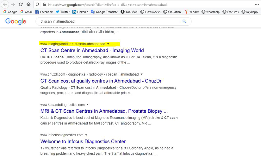The width and height of the screenshot is (261, 166).
Task: Open the LinkedIn bookmark
Action: tap(80, 12)
